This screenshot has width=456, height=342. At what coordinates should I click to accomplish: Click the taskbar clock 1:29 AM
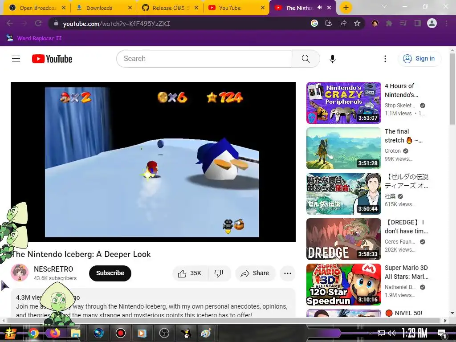415,333
